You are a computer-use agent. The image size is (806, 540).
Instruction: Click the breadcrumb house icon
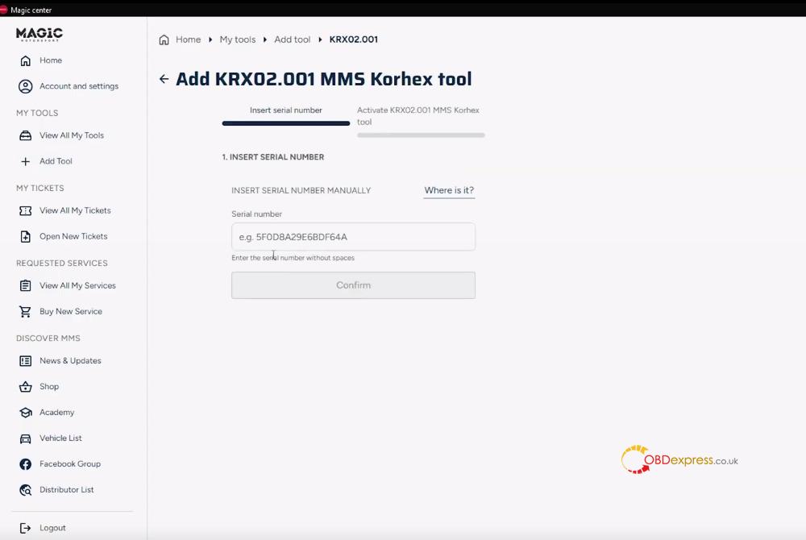[x=164, y=39]
